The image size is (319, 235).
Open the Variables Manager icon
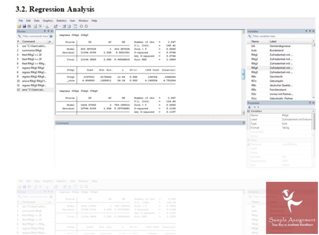tap(75, 26)
